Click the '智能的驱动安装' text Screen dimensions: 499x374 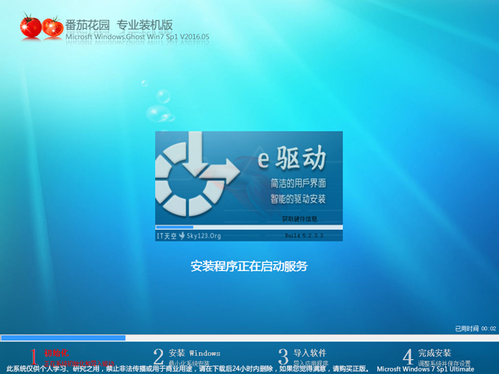click(298, 199)
